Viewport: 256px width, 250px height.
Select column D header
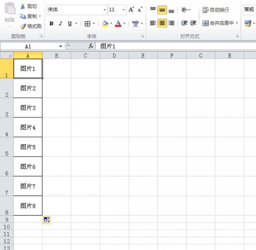pyautogui.click(x=114, y=55)
